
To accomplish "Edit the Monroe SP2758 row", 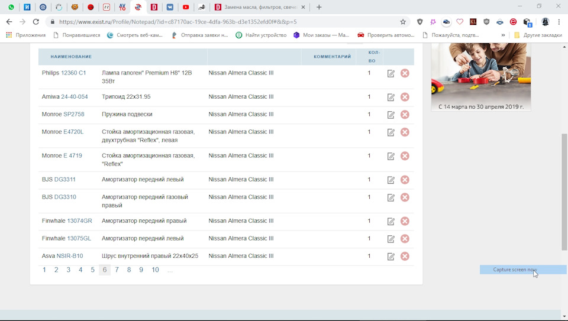I will tap(390, 115).
